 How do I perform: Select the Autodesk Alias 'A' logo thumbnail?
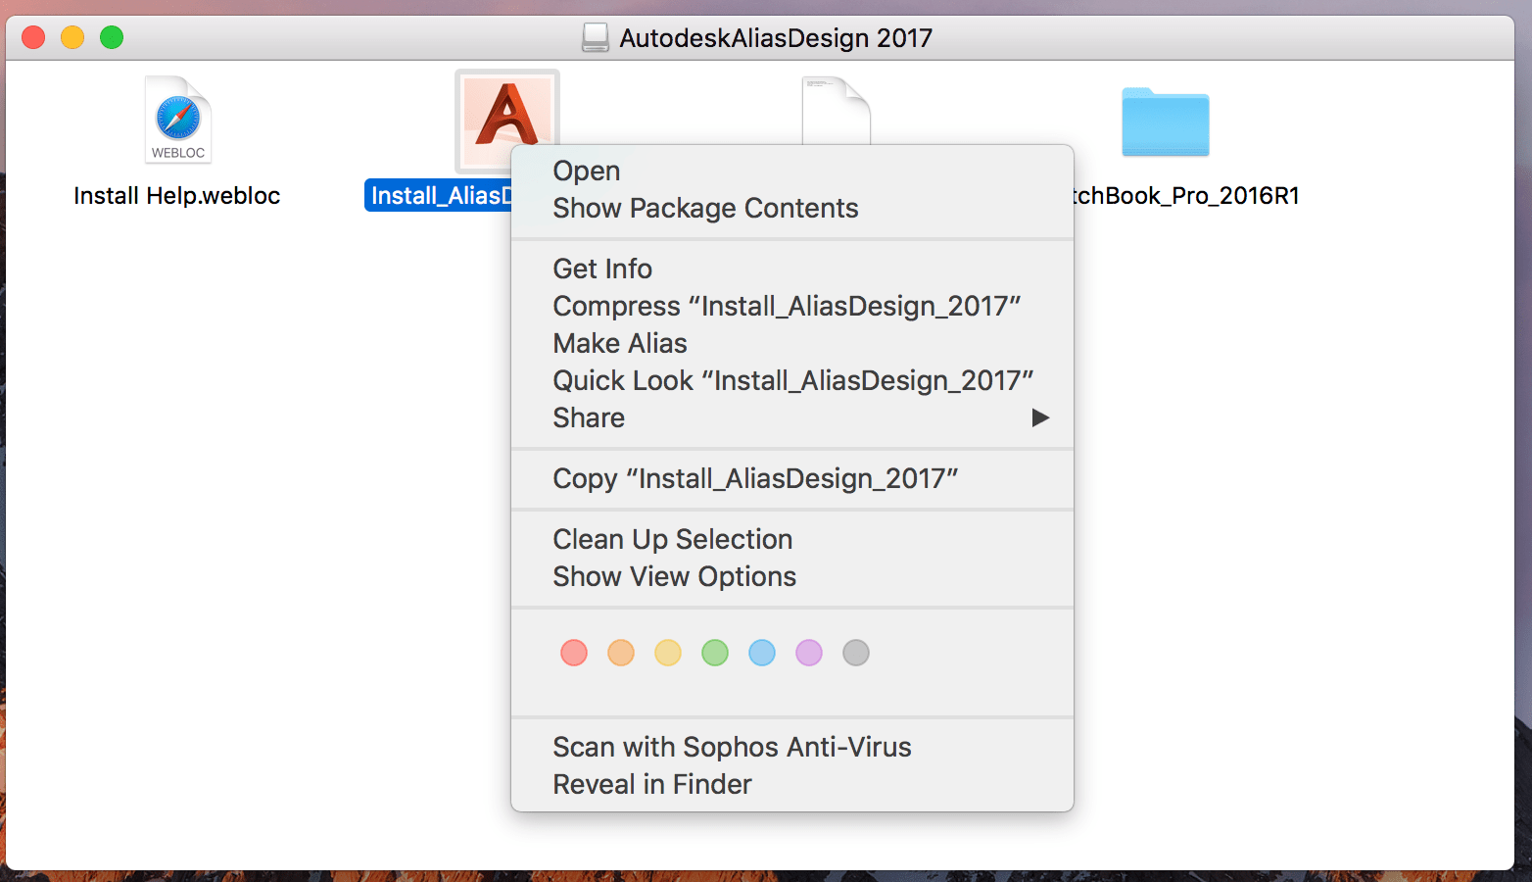coord(504,120)
